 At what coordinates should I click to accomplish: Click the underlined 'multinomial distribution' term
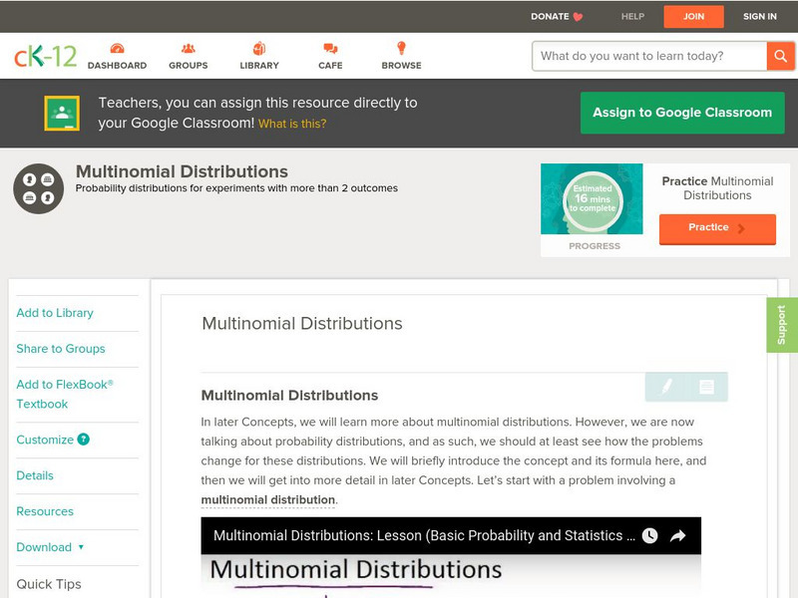(268, 500)
